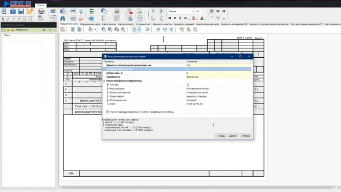Click the Среда сварки row
Screen dimensions: 341x192
click(x=177, y=97)
